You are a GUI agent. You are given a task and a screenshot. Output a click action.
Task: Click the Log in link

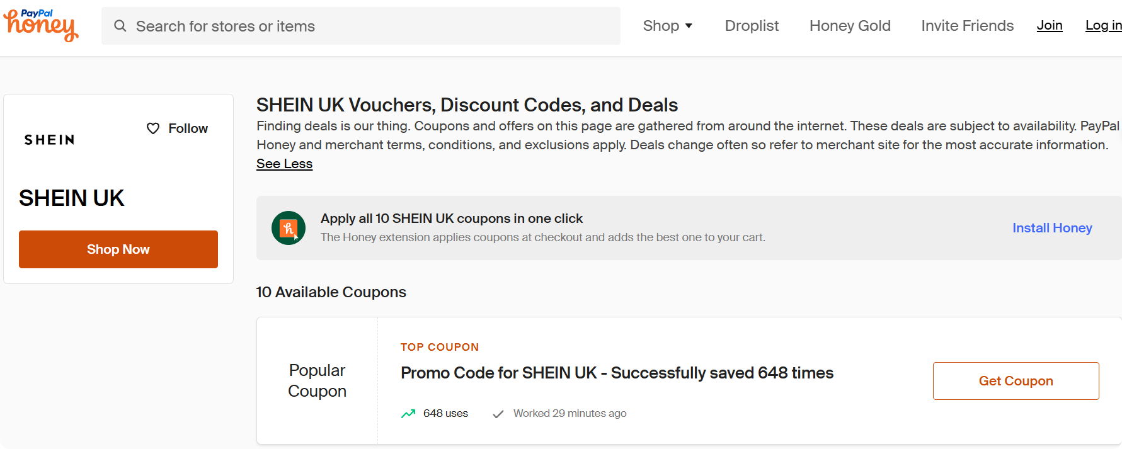[1103, 26]
